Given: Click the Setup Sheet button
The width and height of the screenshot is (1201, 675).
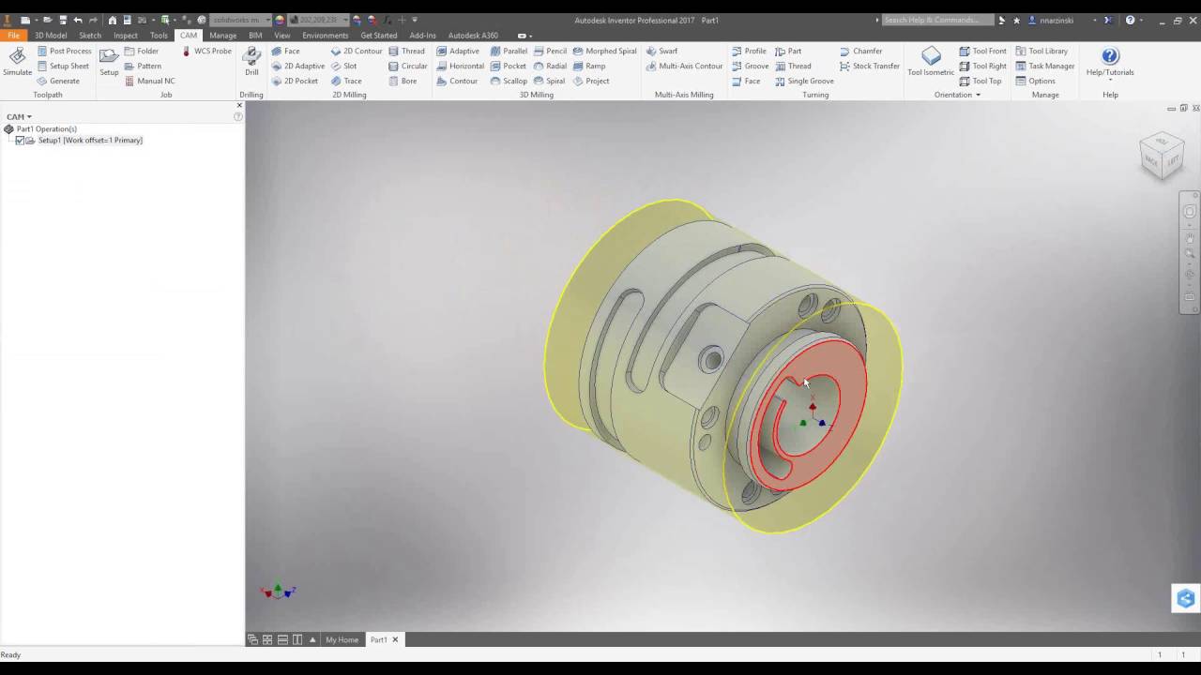Looking at the screenshot, I should pos(63,66).
